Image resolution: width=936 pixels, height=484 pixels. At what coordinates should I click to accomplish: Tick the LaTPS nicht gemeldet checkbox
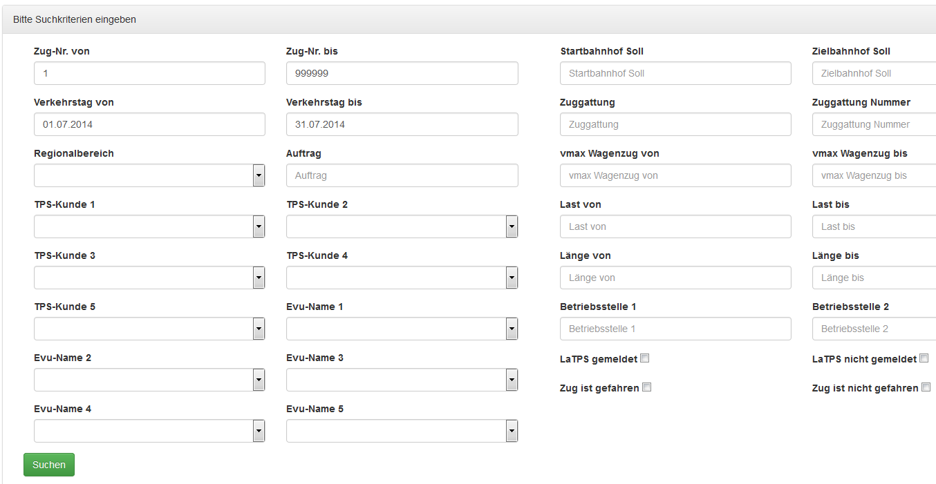point(924,358)
